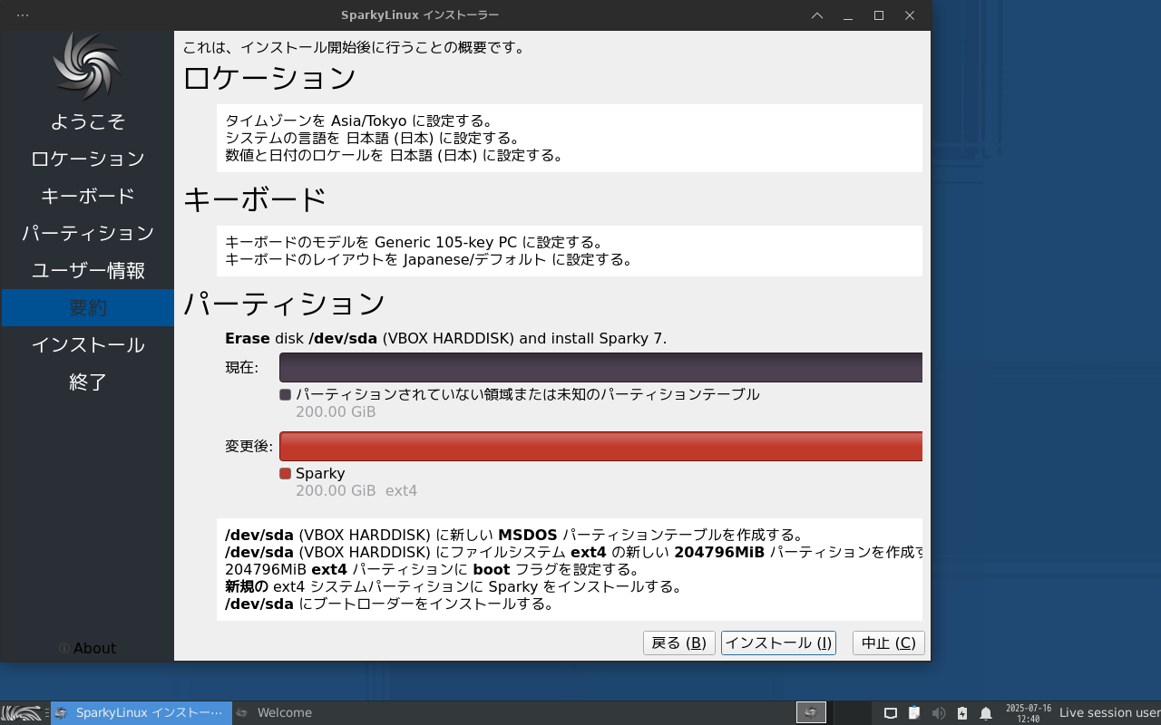Image resolution: width=1161 pixels, height=725 pixels.
Task: Click the キーボード section heading in summary
Action: [x=255, y=199]
